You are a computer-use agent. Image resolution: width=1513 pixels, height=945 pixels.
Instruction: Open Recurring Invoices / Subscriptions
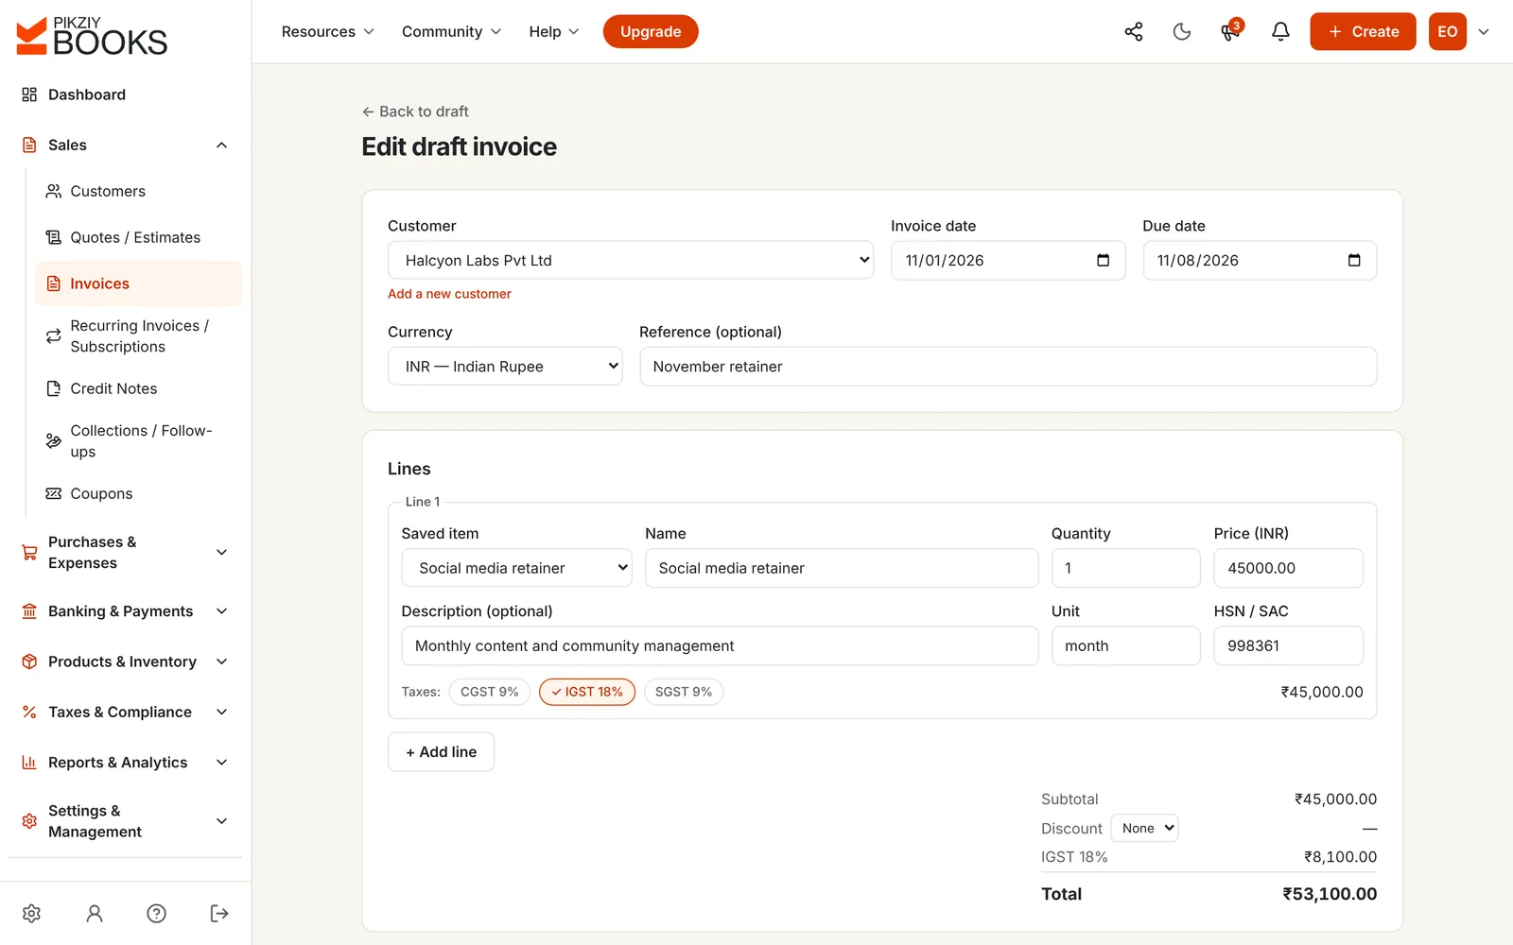click(138, 336)
